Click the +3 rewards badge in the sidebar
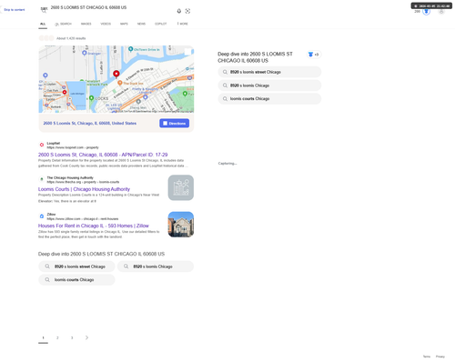 [314, 55]
